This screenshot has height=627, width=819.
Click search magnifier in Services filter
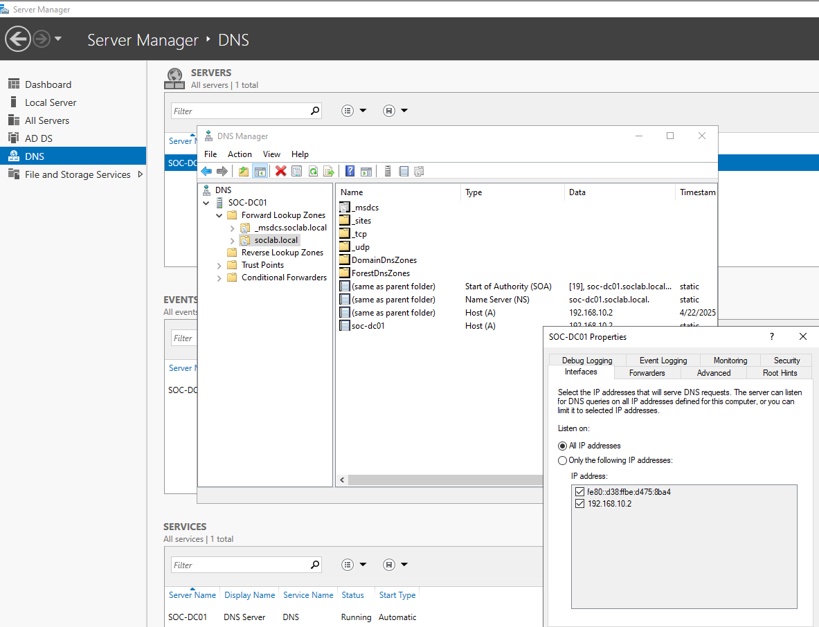tap(315, 564)
